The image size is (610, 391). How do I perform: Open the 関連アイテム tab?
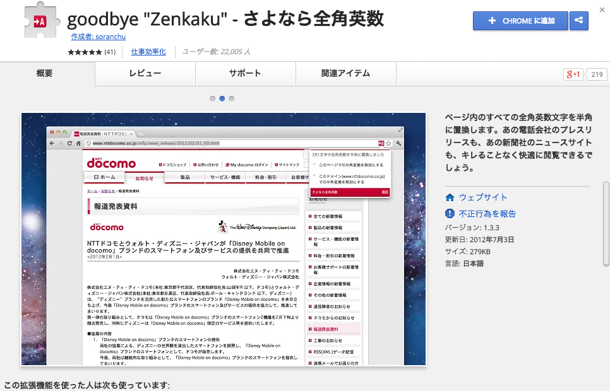click(346, 73)
